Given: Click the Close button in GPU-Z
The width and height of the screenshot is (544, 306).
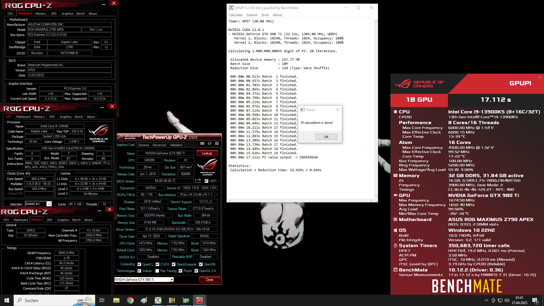Looking at the screenshot, I should (209, 280).
